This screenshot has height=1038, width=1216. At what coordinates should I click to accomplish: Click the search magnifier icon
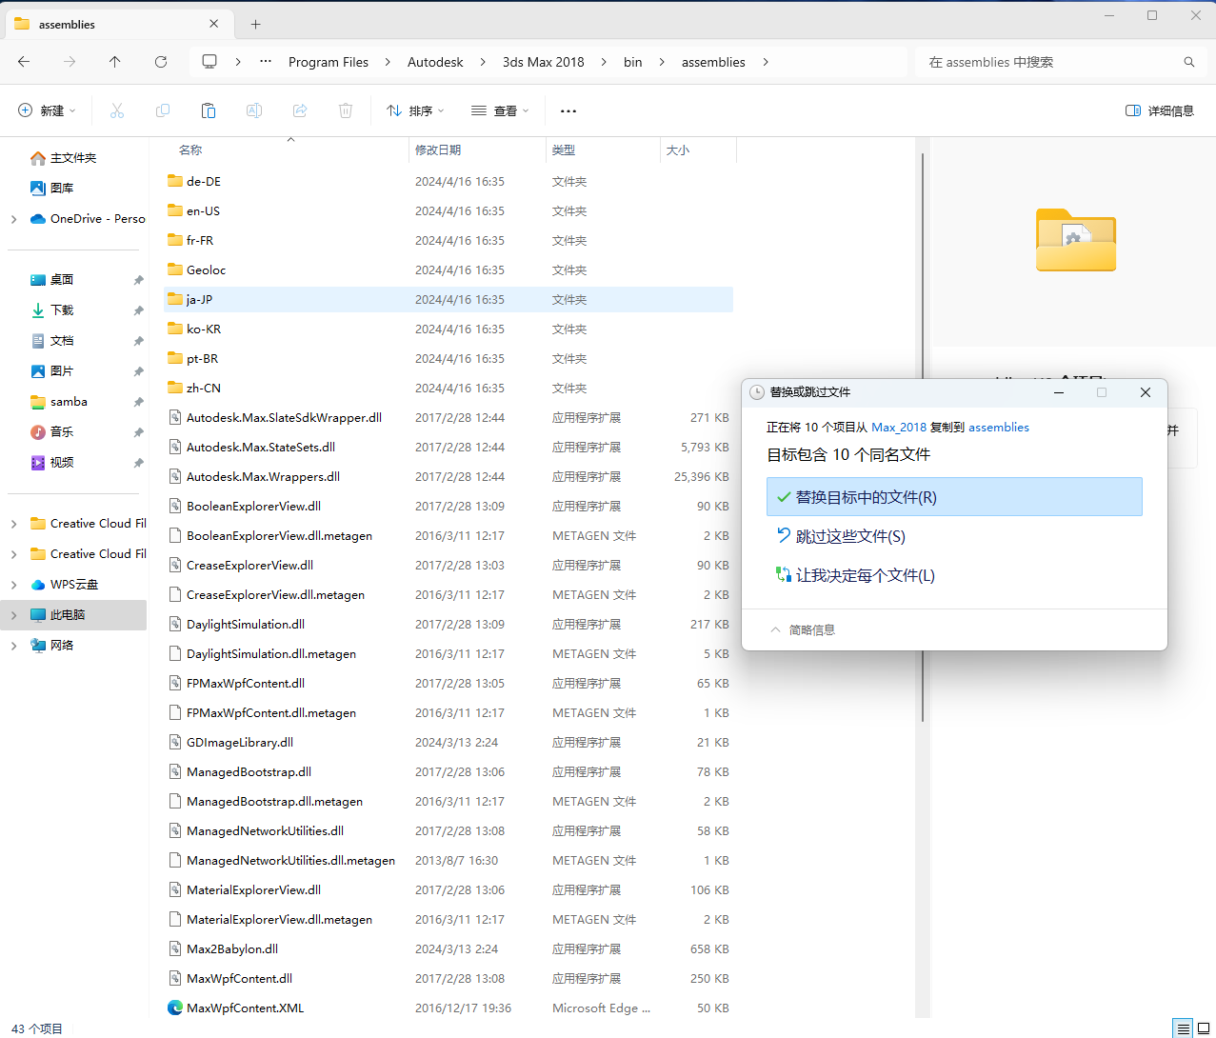(1188, 62)
